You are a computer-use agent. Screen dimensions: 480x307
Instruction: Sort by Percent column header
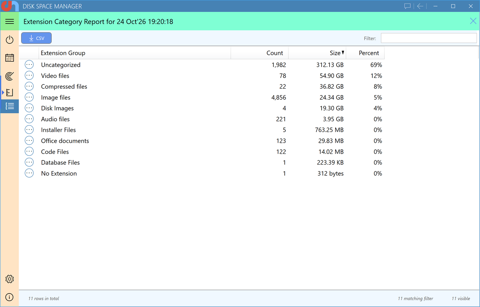[365, 53]
